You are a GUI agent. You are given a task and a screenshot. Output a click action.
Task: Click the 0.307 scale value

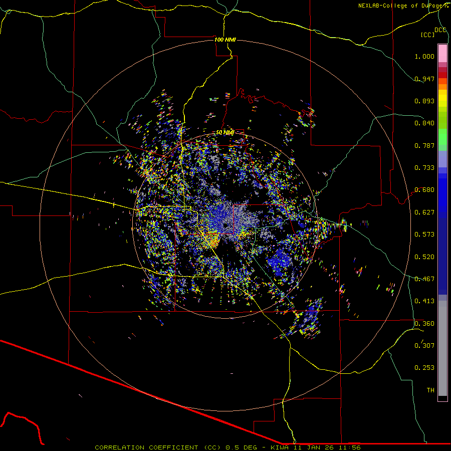pos(424,345)
